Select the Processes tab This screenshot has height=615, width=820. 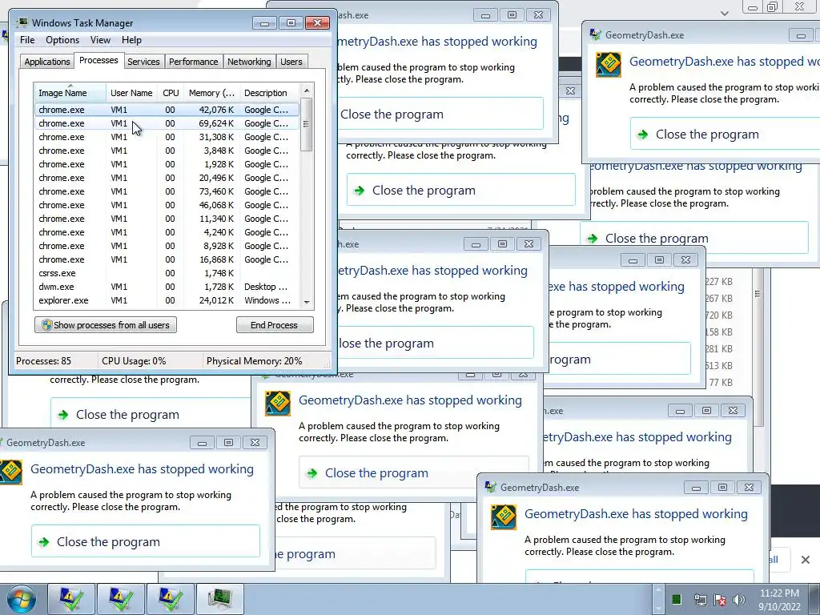click(x=98, y=60)
